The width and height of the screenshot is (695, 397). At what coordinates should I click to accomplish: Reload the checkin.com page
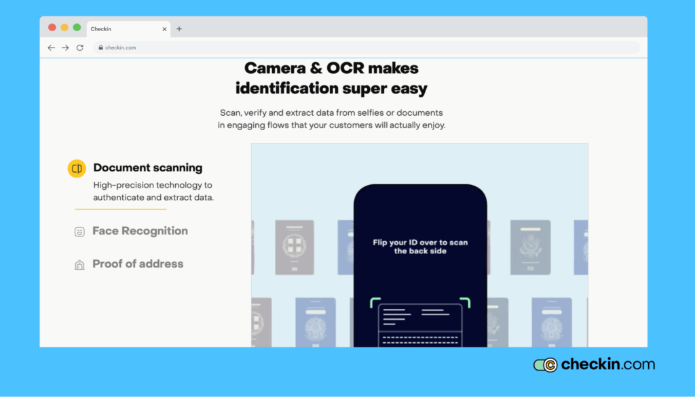tap(80, 48)
